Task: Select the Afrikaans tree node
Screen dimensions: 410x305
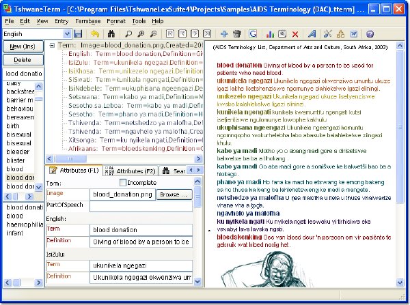Action: [135, 149]
